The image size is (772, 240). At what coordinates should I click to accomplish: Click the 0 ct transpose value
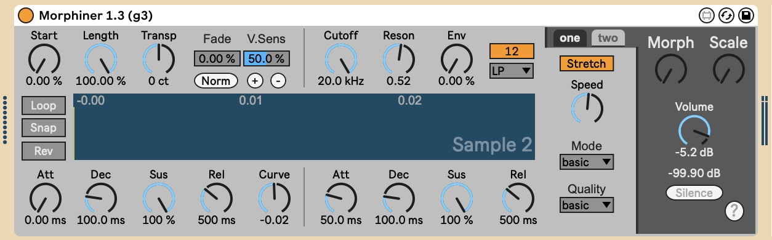pos(158,81)
